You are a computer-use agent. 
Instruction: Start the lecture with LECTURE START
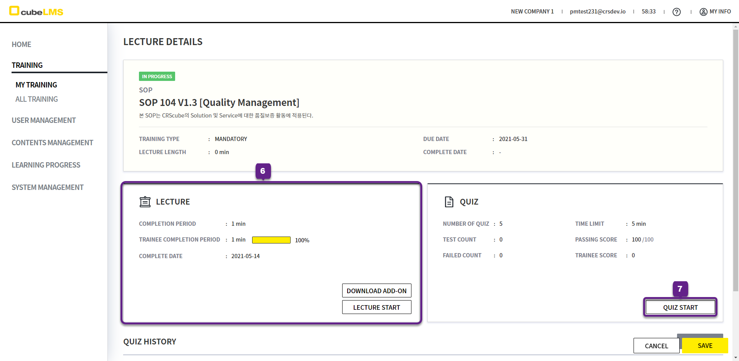point(376,307)
